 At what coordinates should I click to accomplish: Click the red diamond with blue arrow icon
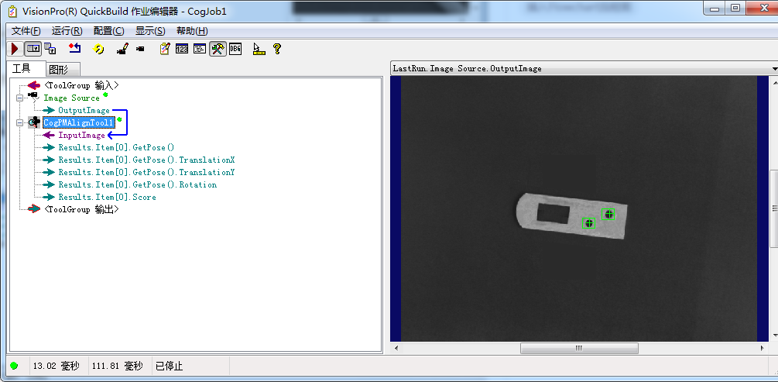tap(74, 49)
